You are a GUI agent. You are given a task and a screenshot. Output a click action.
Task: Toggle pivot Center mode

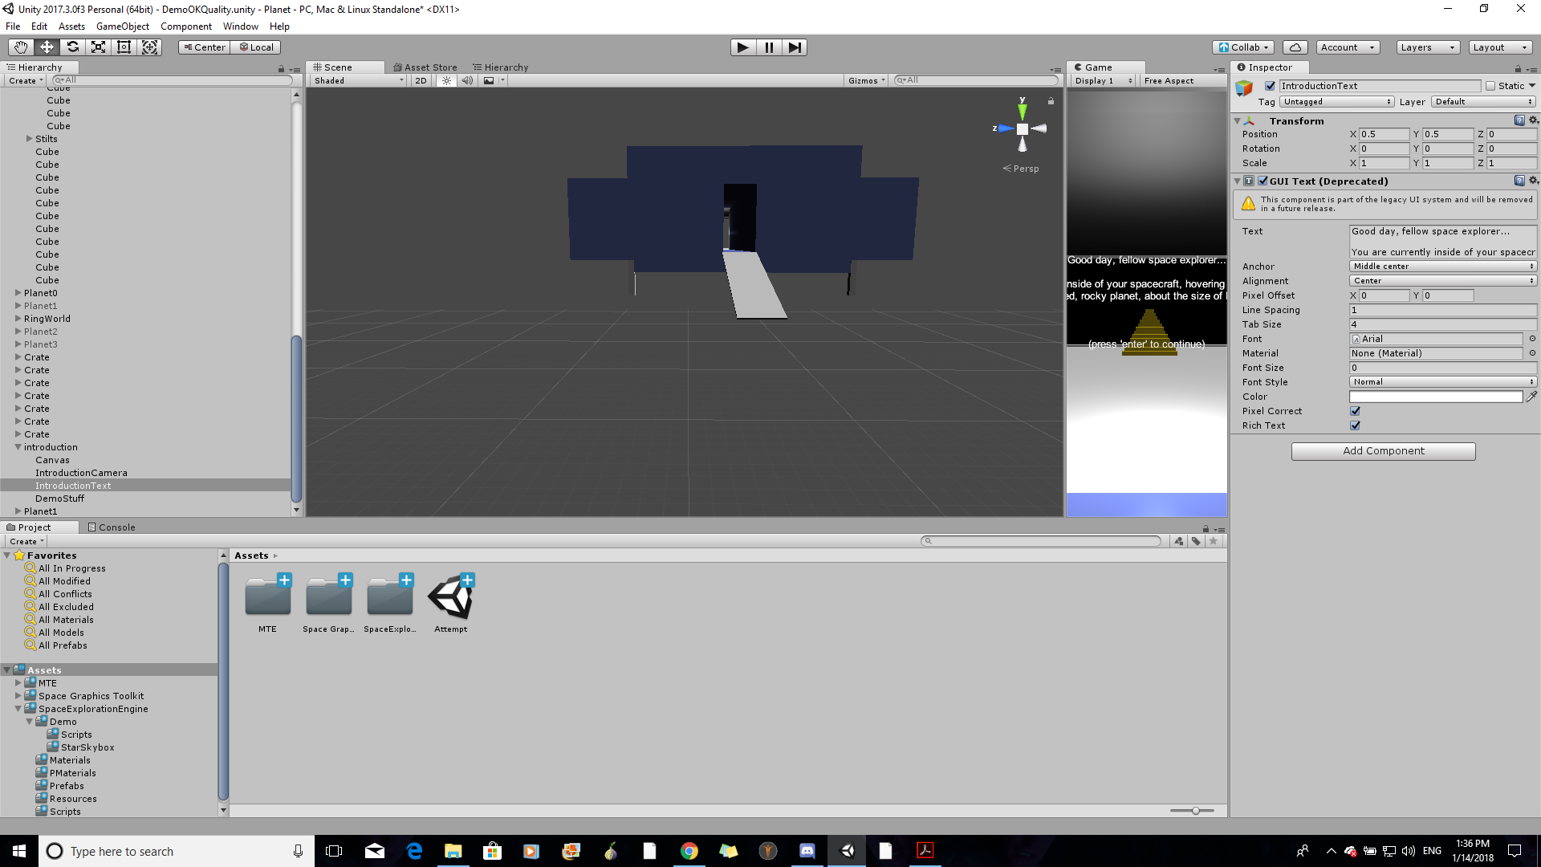(x=205, y=47)
